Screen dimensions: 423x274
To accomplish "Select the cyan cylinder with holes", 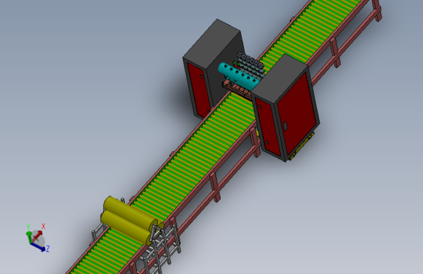I will point(239,75).
